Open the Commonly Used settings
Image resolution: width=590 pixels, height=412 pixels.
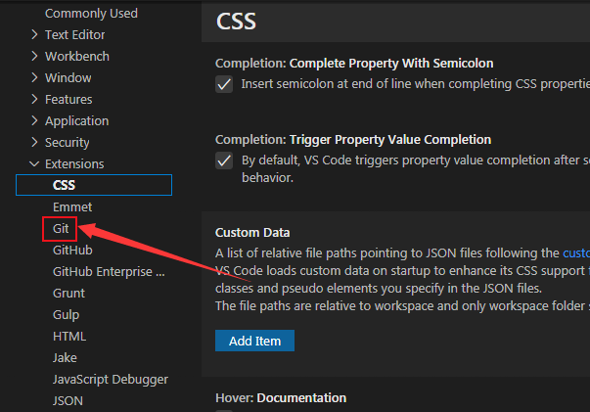coord(91,14)
